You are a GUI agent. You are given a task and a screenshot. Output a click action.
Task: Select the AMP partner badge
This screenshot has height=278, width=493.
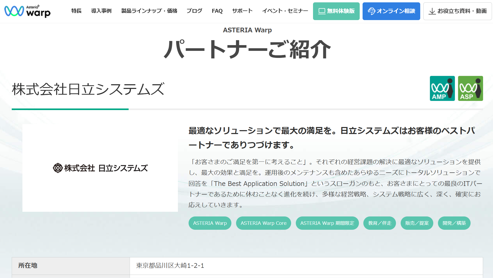tap(442, 88)
